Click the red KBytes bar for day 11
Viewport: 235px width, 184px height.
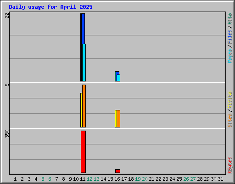[x=83, y=152]
